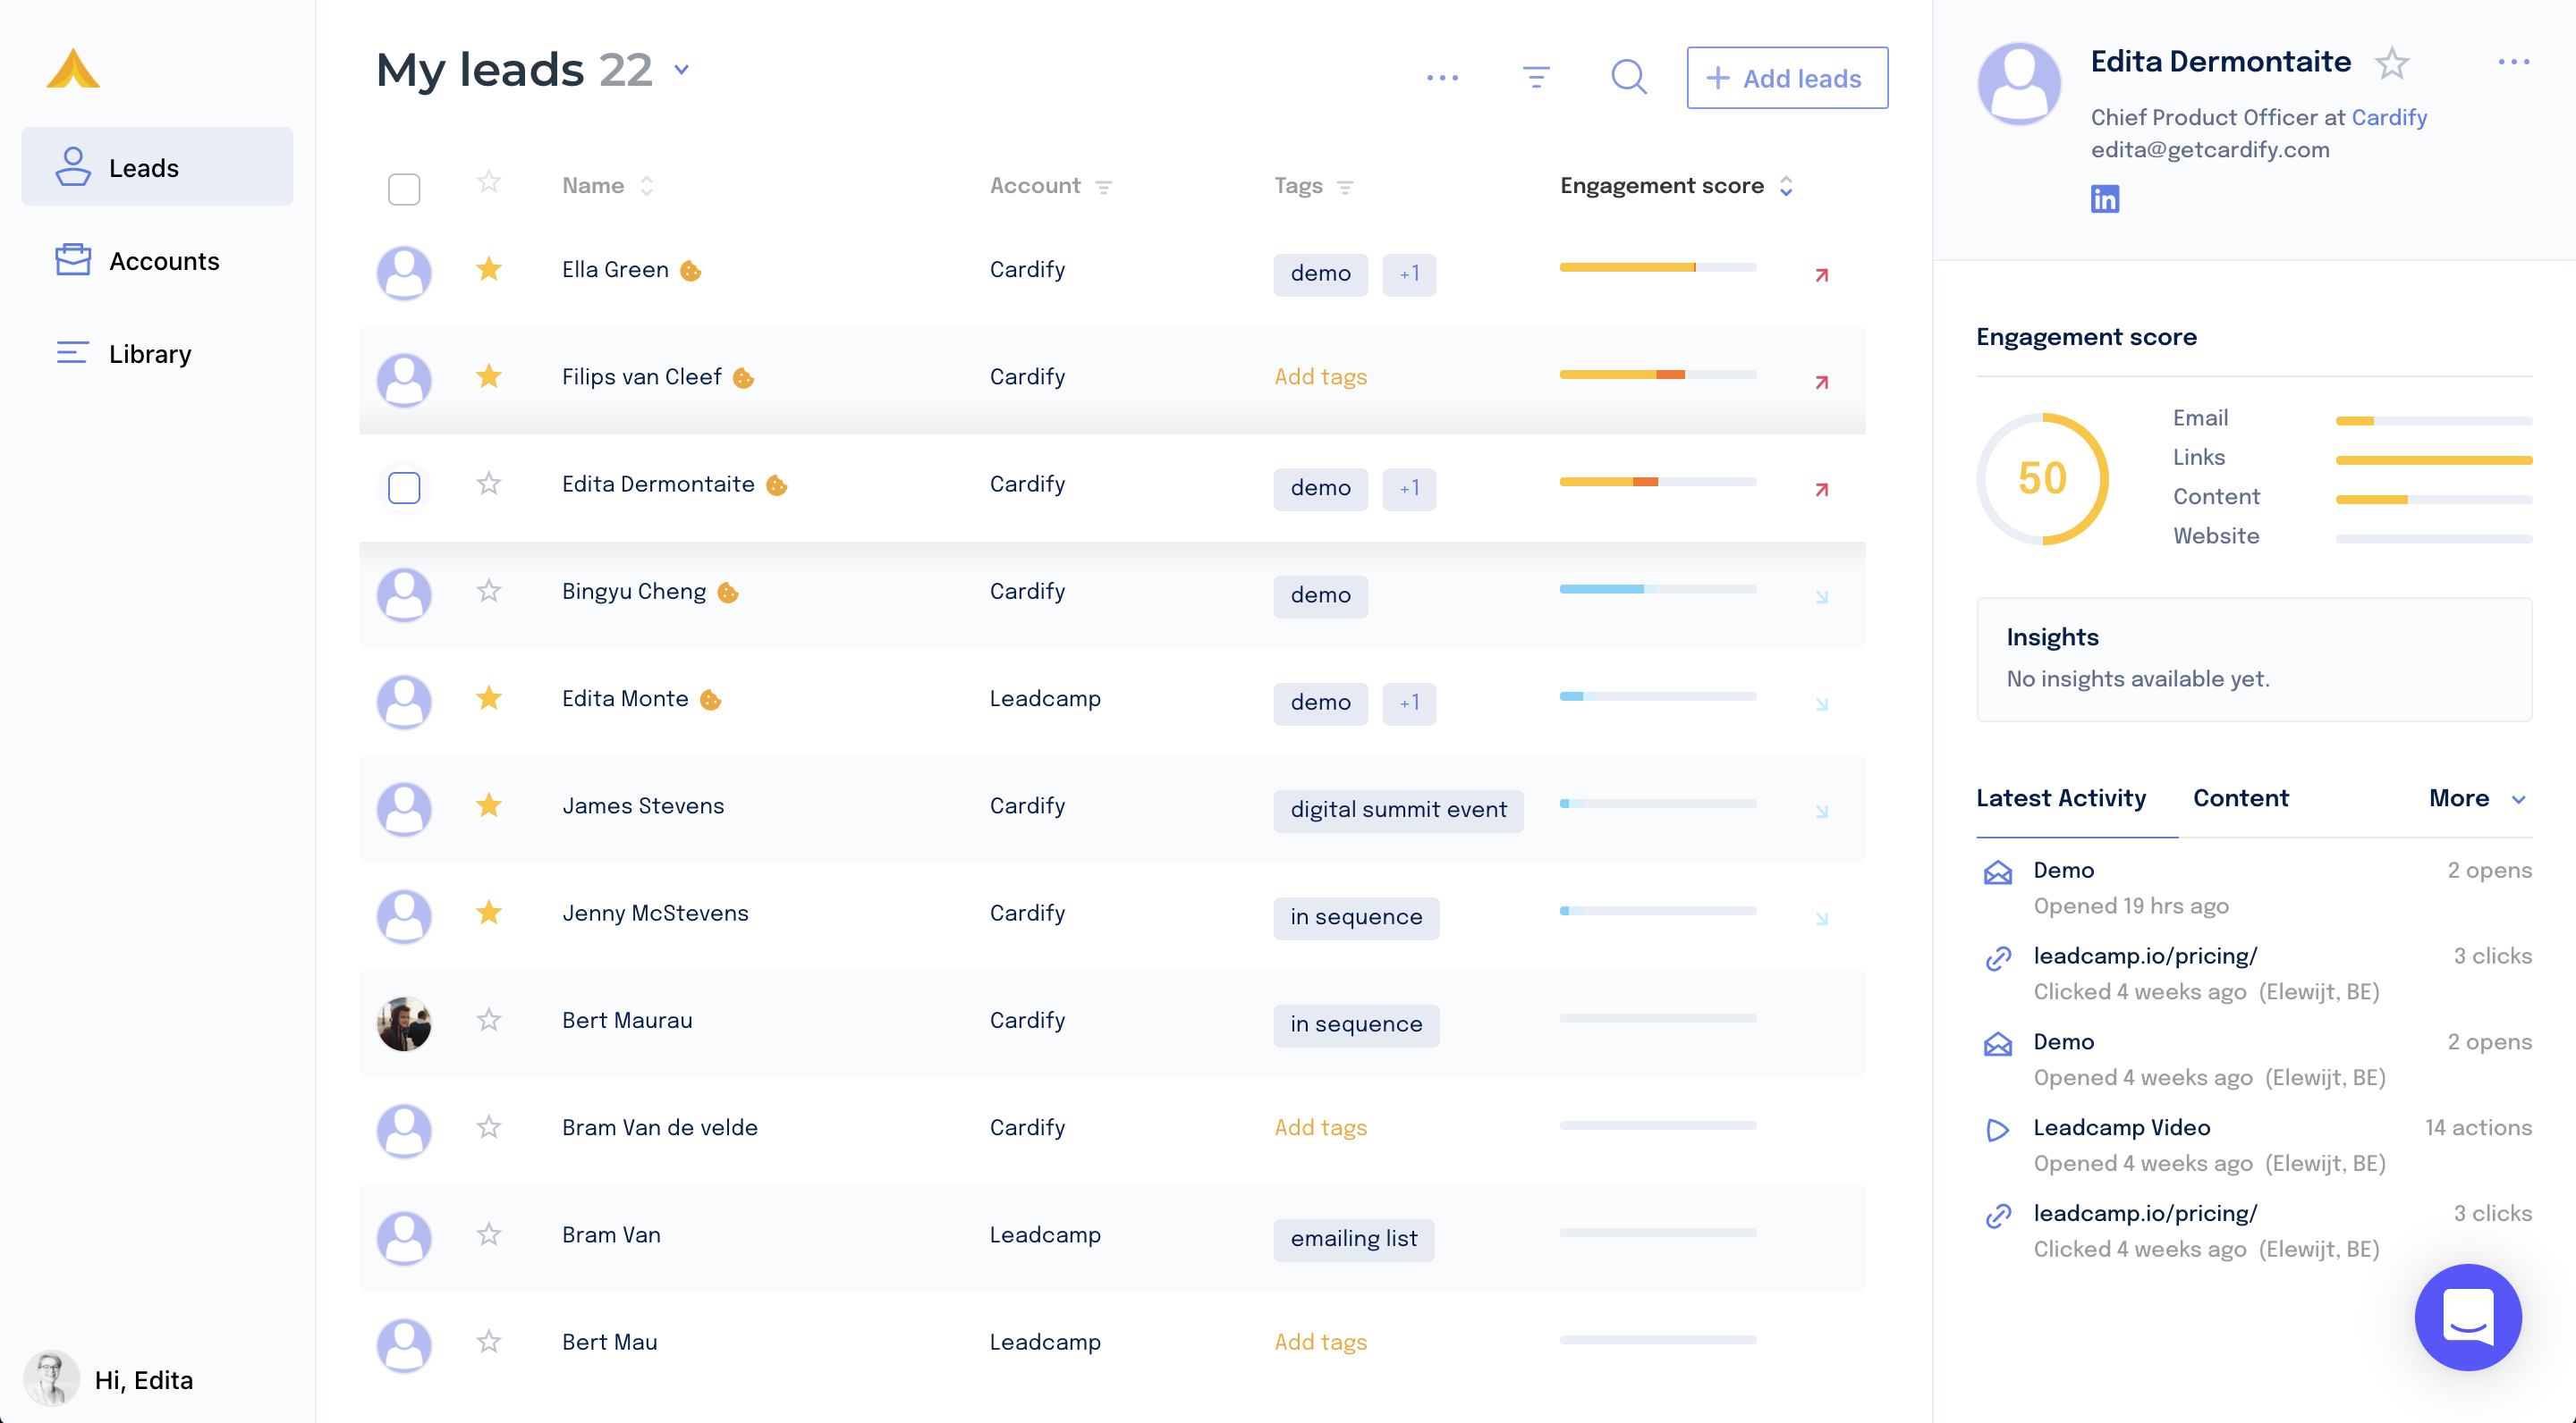Open the search in the leads toolbar

[1628, 77]
